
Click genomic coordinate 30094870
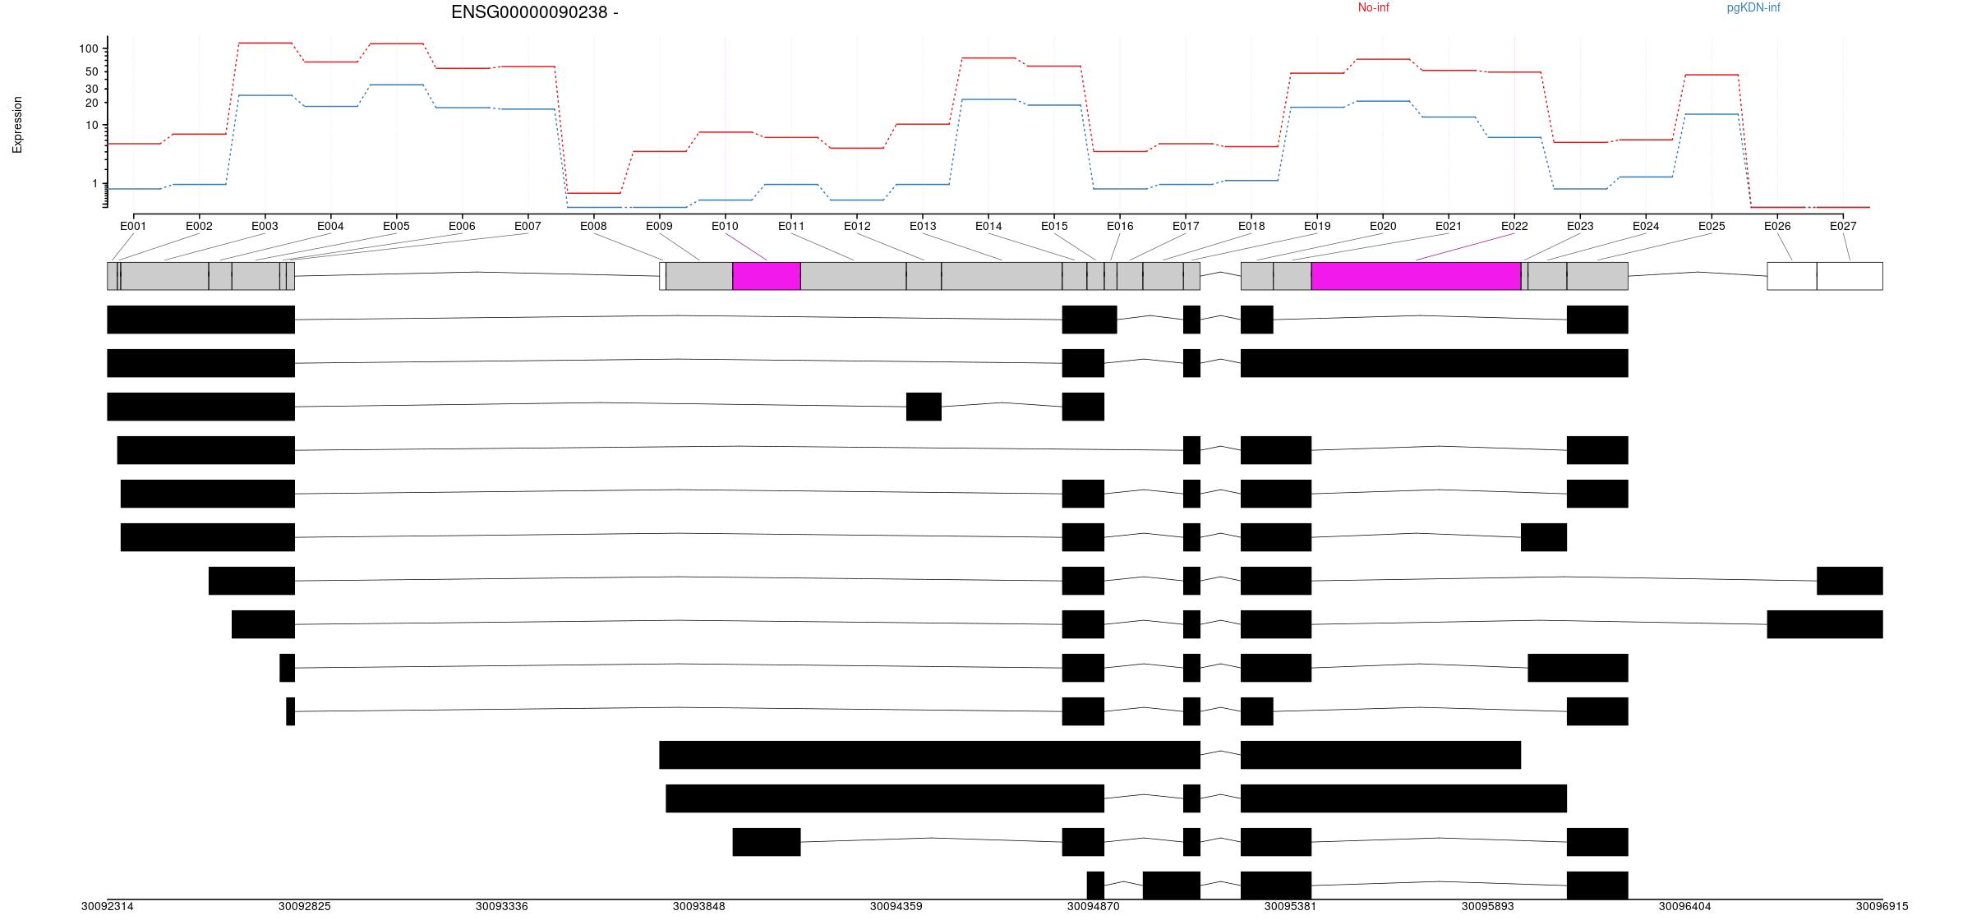tap(1094, 907)
